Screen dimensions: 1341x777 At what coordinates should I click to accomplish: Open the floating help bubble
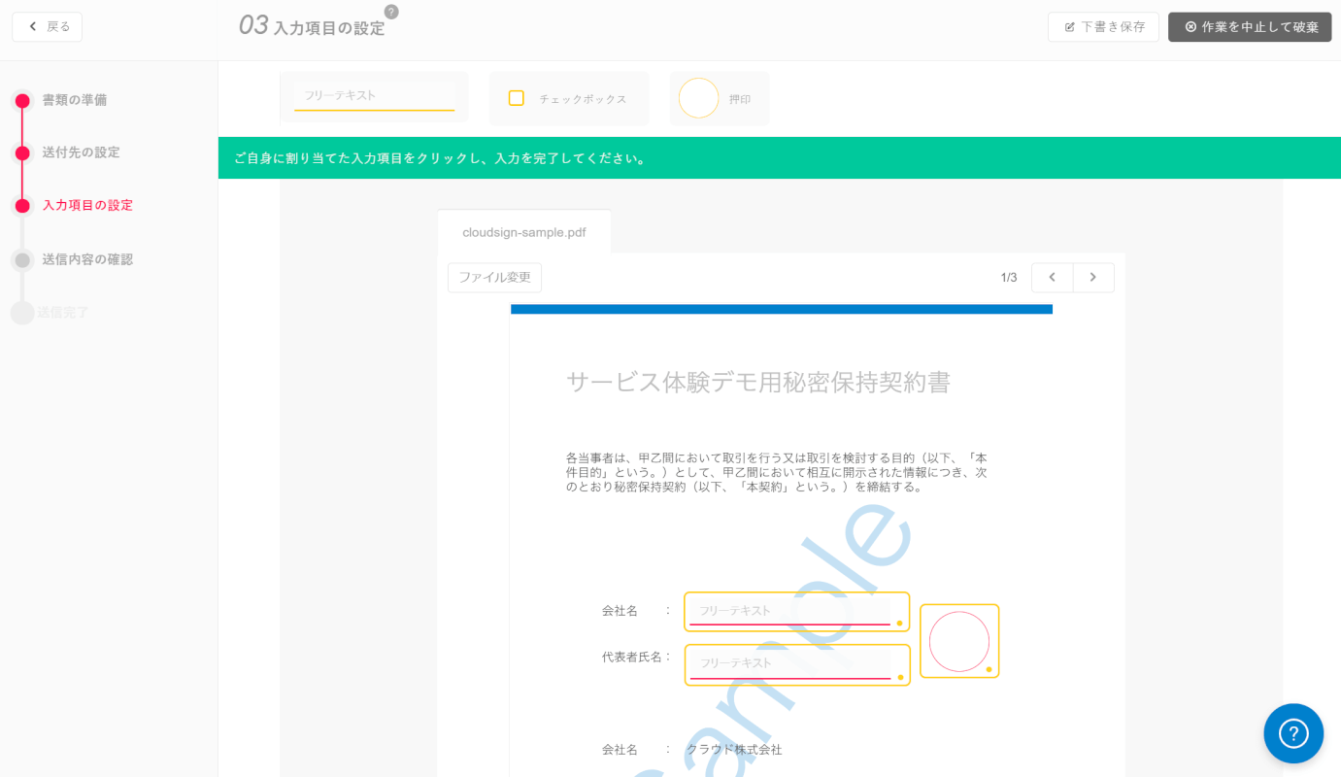click(1293, 733)
